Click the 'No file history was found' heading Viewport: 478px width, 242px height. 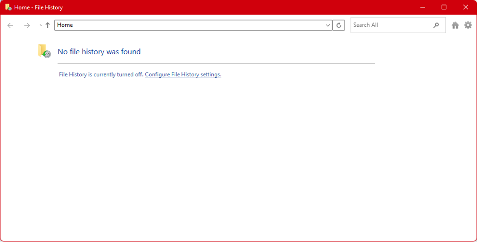click(x=99, y=52)
